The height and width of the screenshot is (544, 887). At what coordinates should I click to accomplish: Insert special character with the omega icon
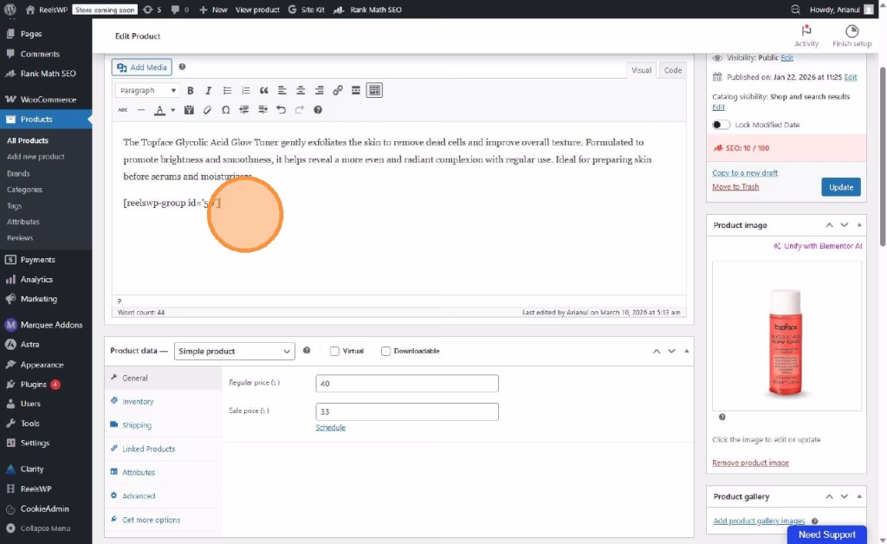[x=226, y=110]
